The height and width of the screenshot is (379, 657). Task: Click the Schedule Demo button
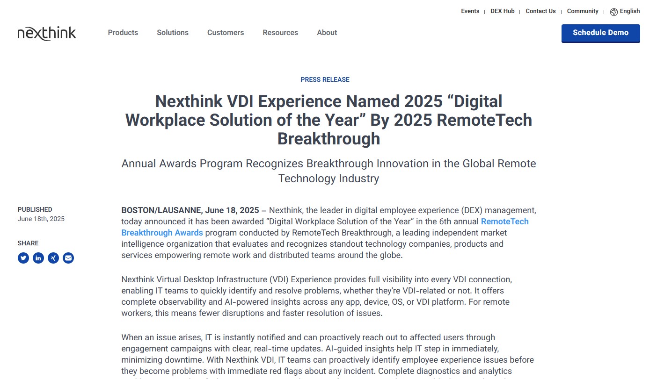601,33
